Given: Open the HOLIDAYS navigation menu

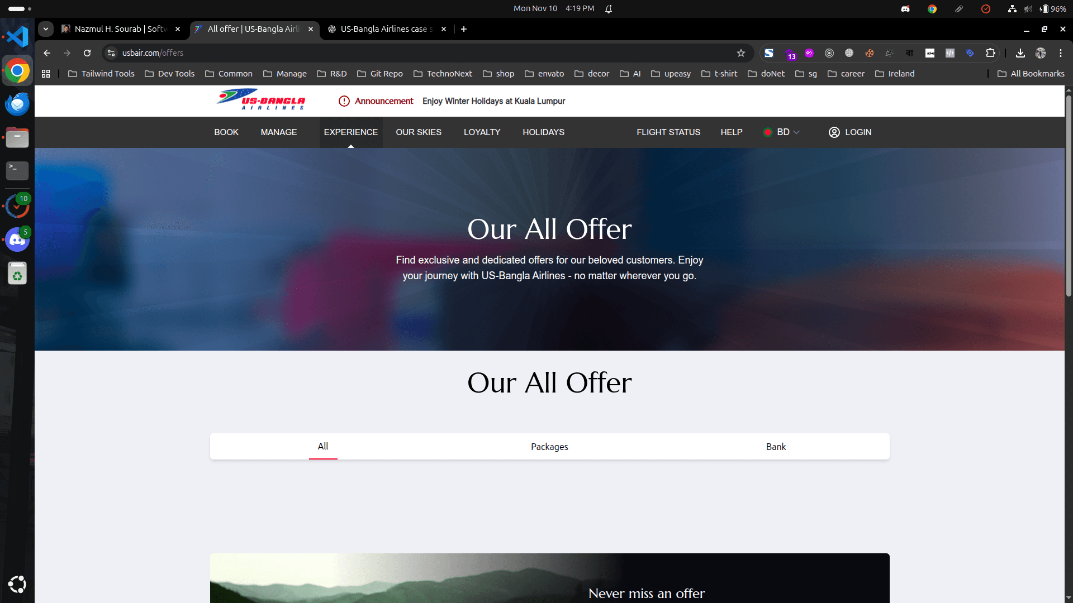Looking at the screenshot, I should [x=543, y=132].
